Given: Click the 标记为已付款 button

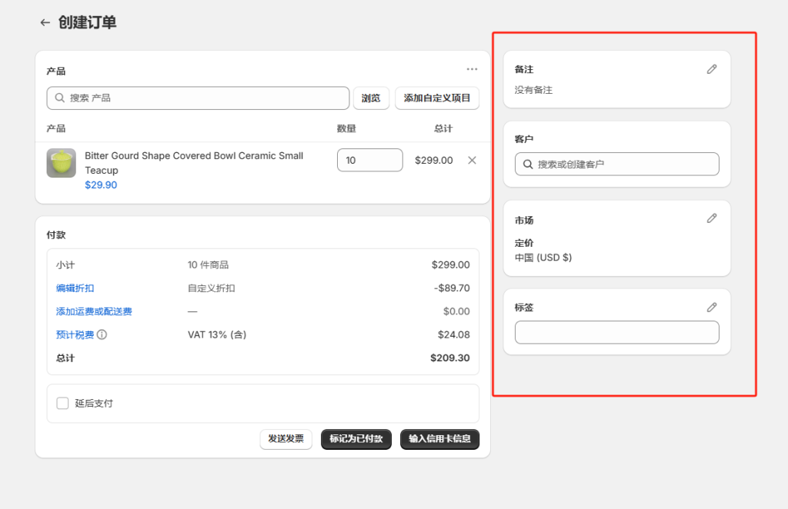Looking at the screenshot, I should 356,439.
